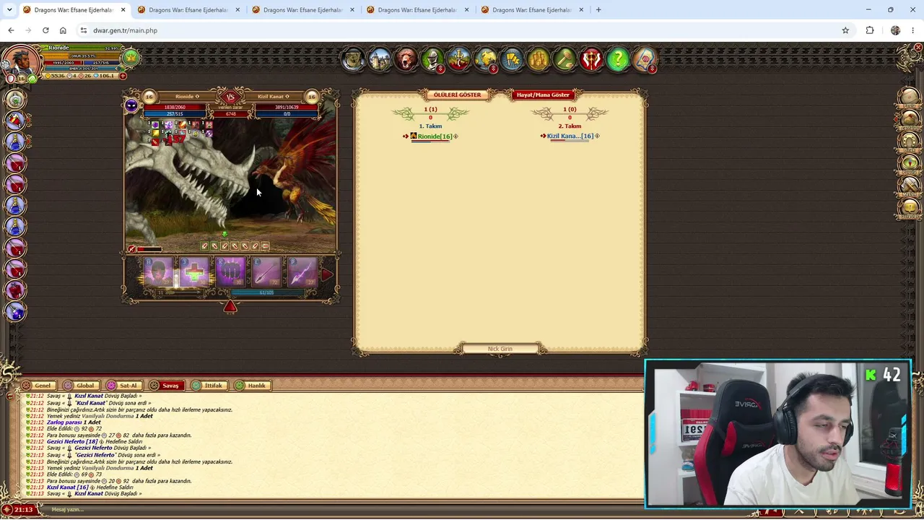Open the auction hammer icon
Viewport: 924px width, 520px height.
click(565, 59)
